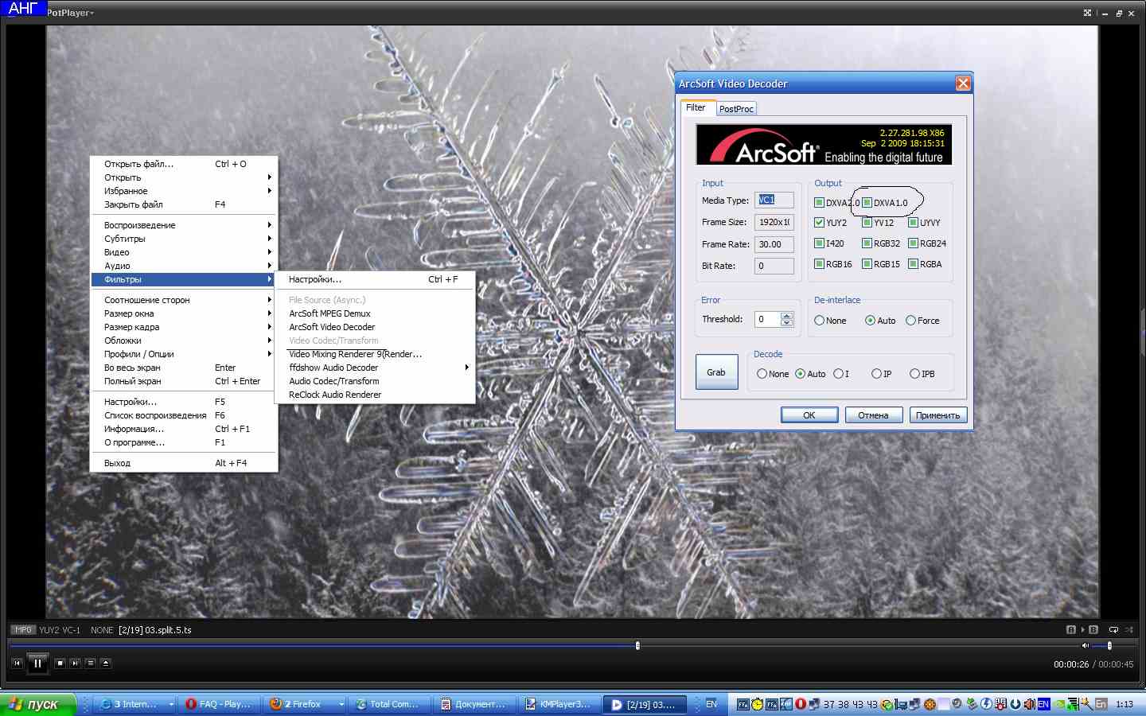
Task: Click the B repeat-point marker icon
Action: click(x=1093, y=629)
